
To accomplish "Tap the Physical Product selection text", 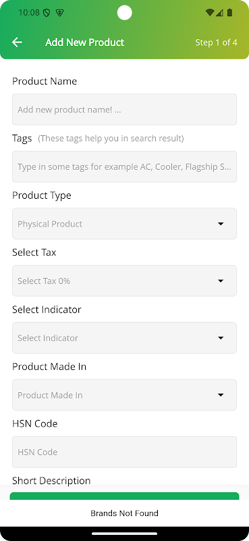I will pyautogui.click(x=50, y=224).
